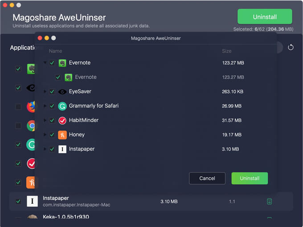Click Cancel in the confirmation dialog
Screen dimensions: 303x227
click(207, 178)
